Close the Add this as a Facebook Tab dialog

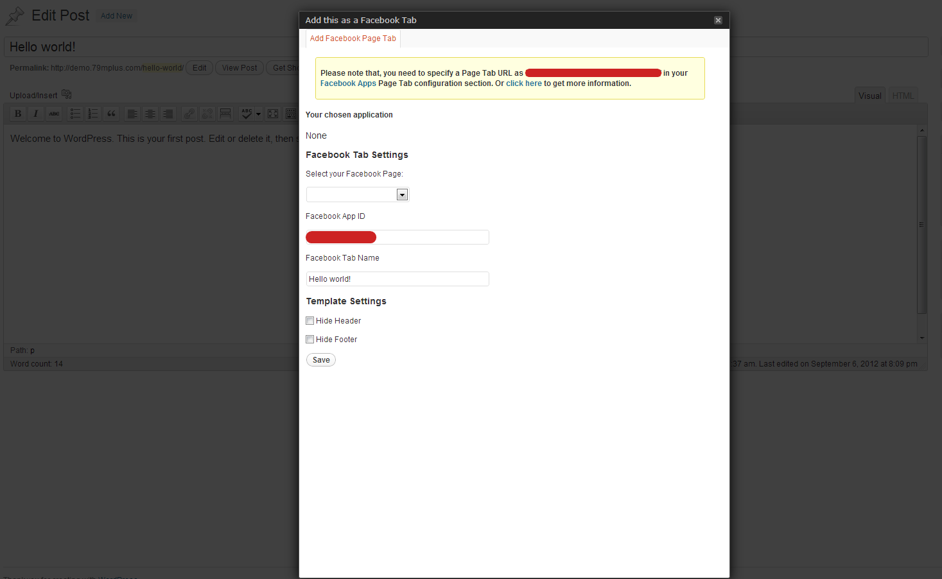point(718,20)
